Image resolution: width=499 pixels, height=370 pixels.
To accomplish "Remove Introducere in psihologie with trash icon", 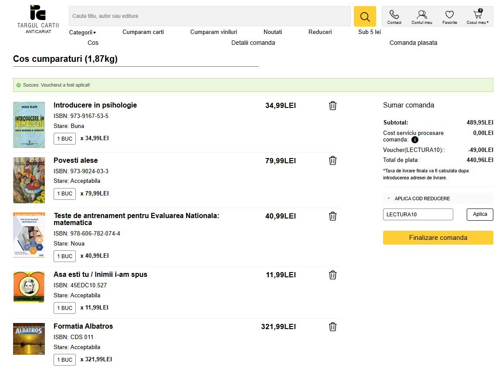I will 333,105.
